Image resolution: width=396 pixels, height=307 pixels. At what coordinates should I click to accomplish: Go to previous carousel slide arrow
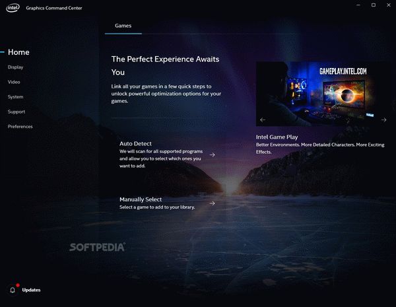(x=263, y=119)
